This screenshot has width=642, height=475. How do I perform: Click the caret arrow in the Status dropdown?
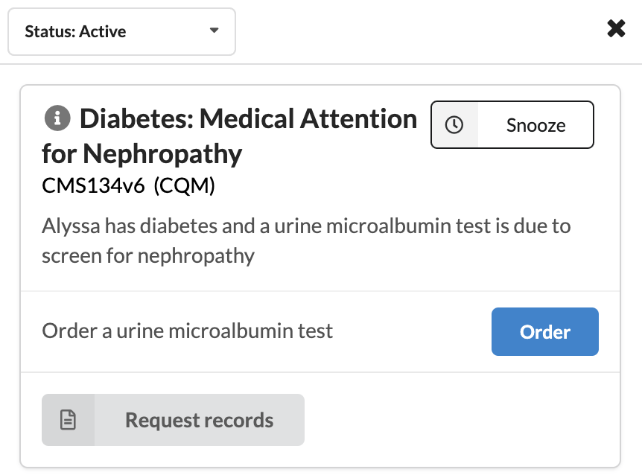point(214,31)
